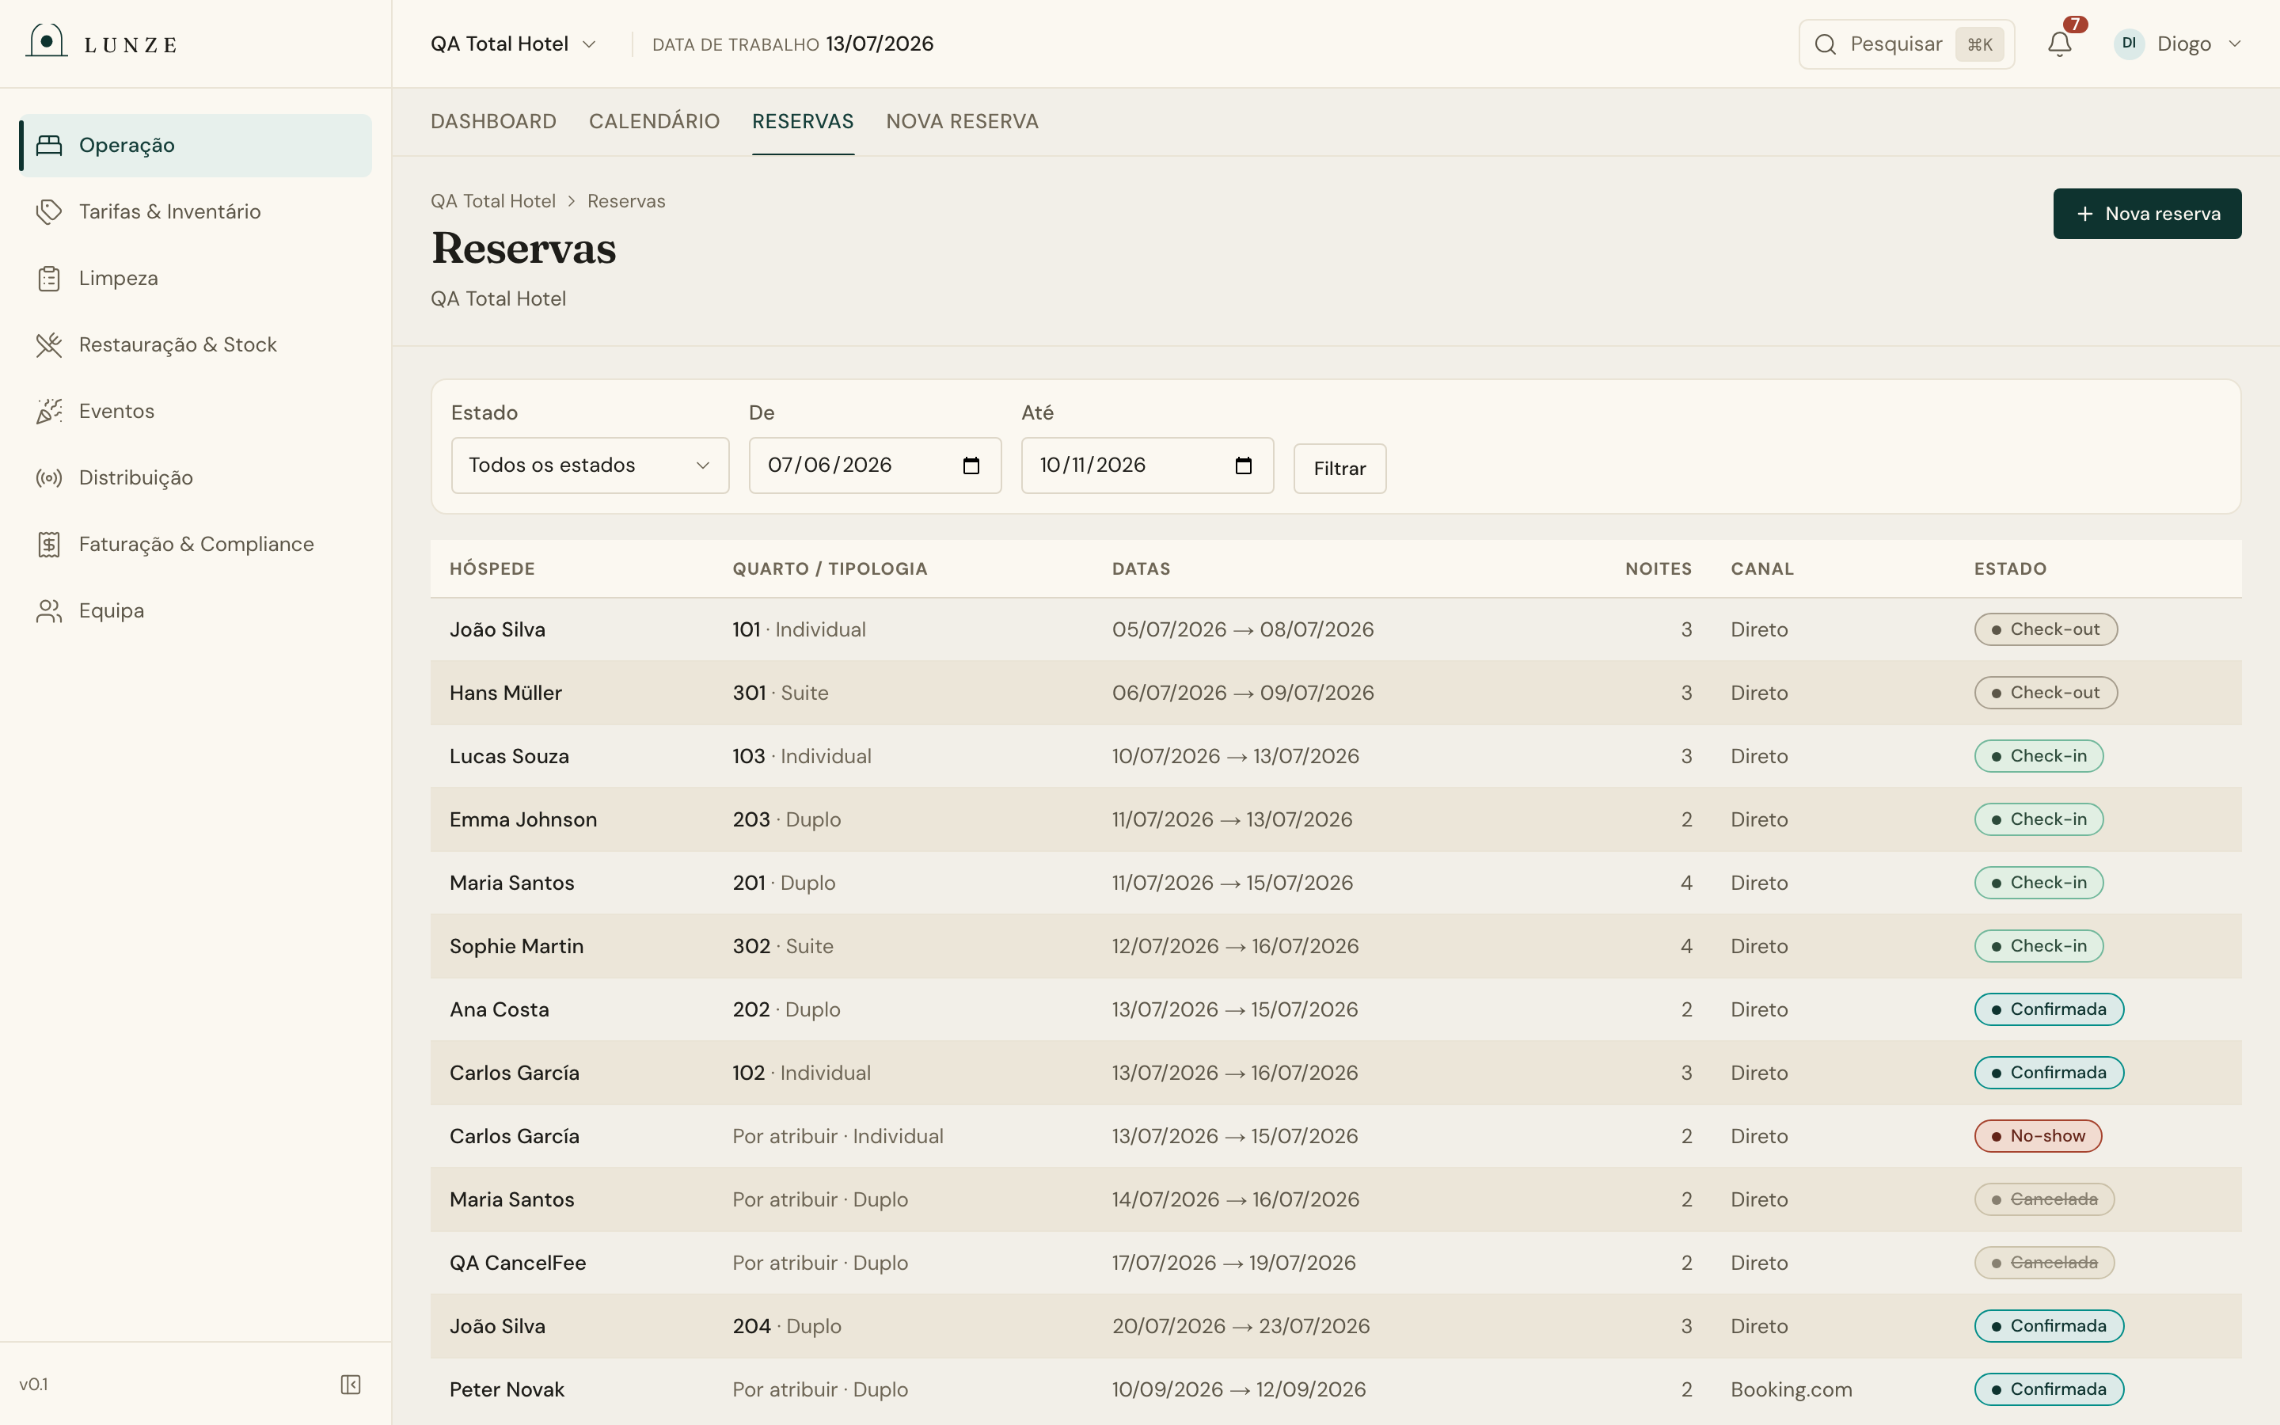
Task: Open notifications via the bell icon
Action: click(2060, 44)
